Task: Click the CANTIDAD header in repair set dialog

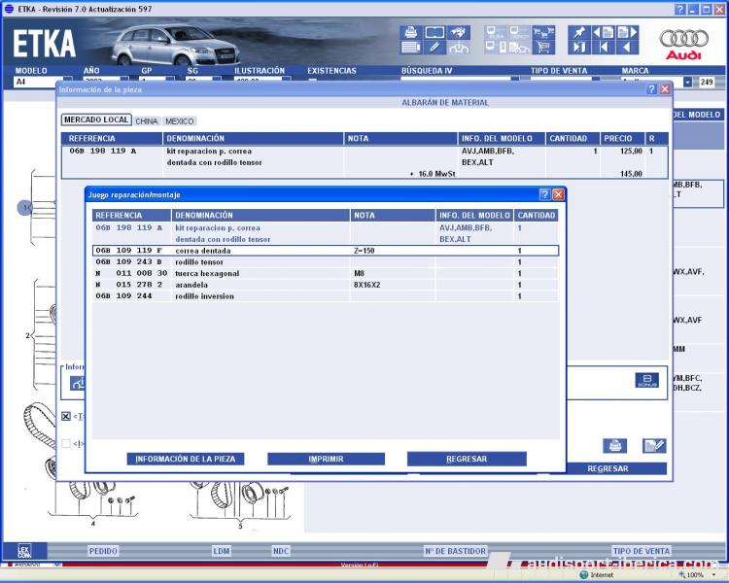Action: (536, 216)
